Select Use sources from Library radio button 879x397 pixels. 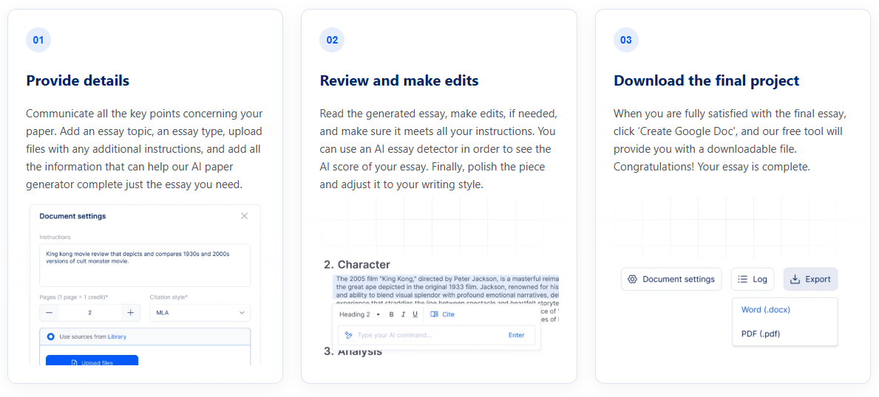click(51, 336)
